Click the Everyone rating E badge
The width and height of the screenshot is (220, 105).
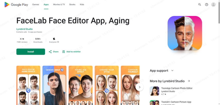[54, 39]
